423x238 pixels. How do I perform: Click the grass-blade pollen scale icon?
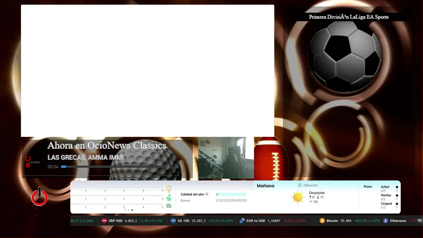click(x=169, y=198)
